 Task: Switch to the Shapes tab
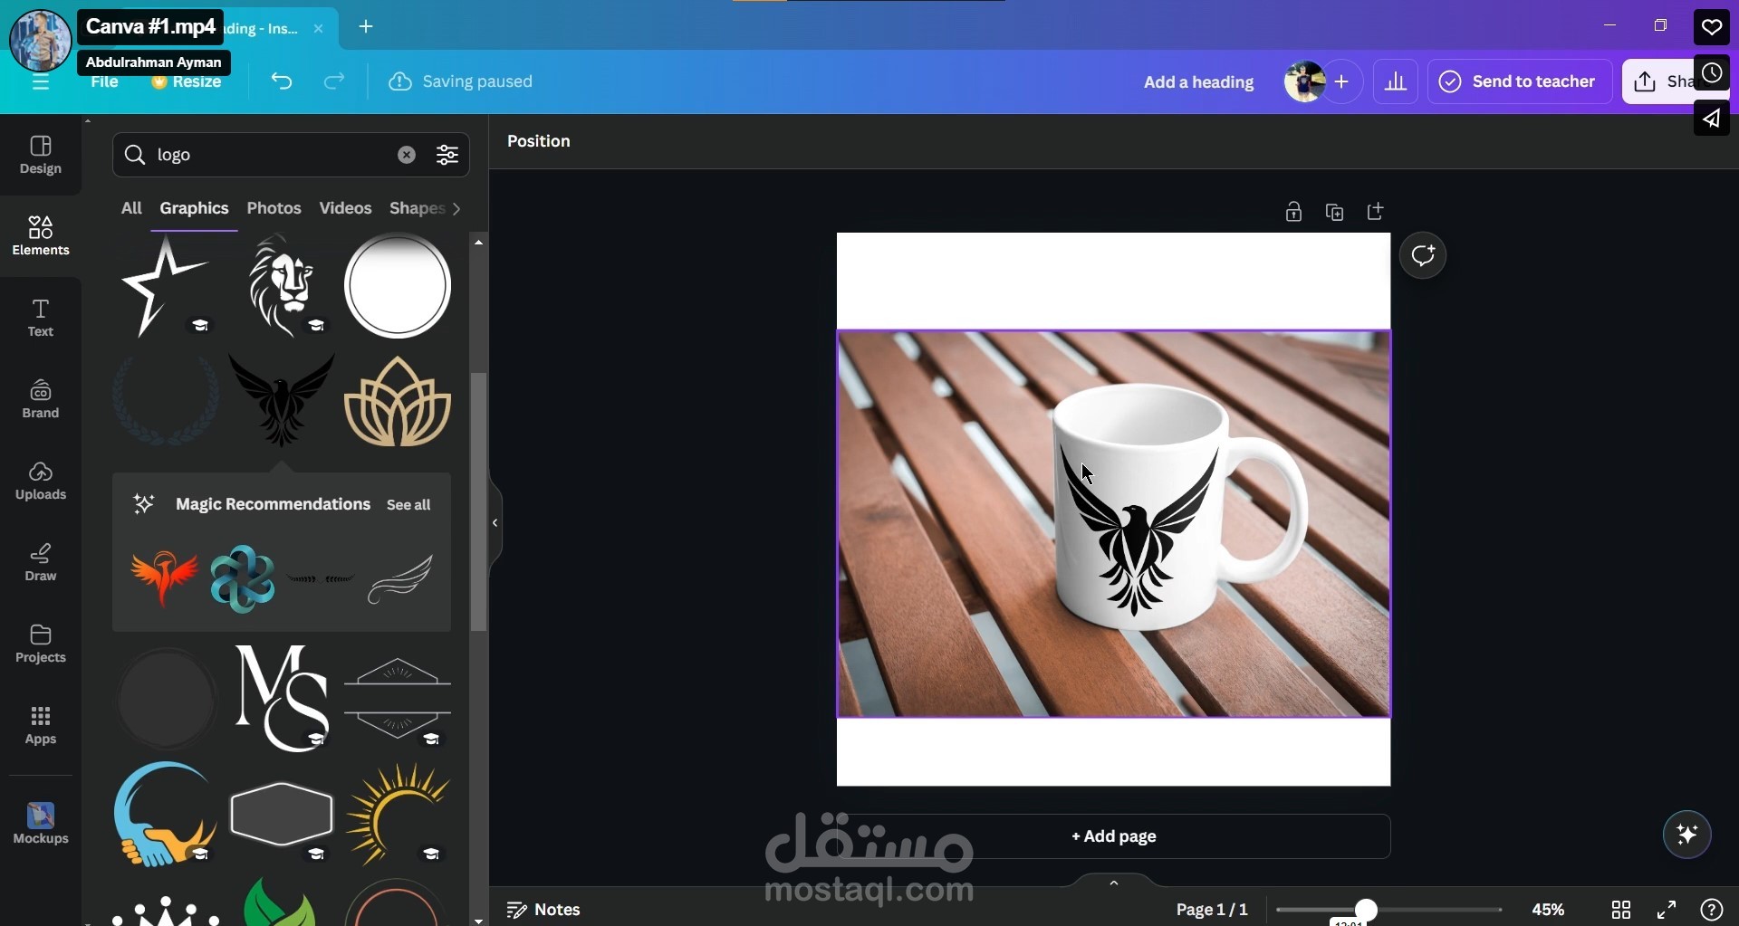[x=417, y=208]
